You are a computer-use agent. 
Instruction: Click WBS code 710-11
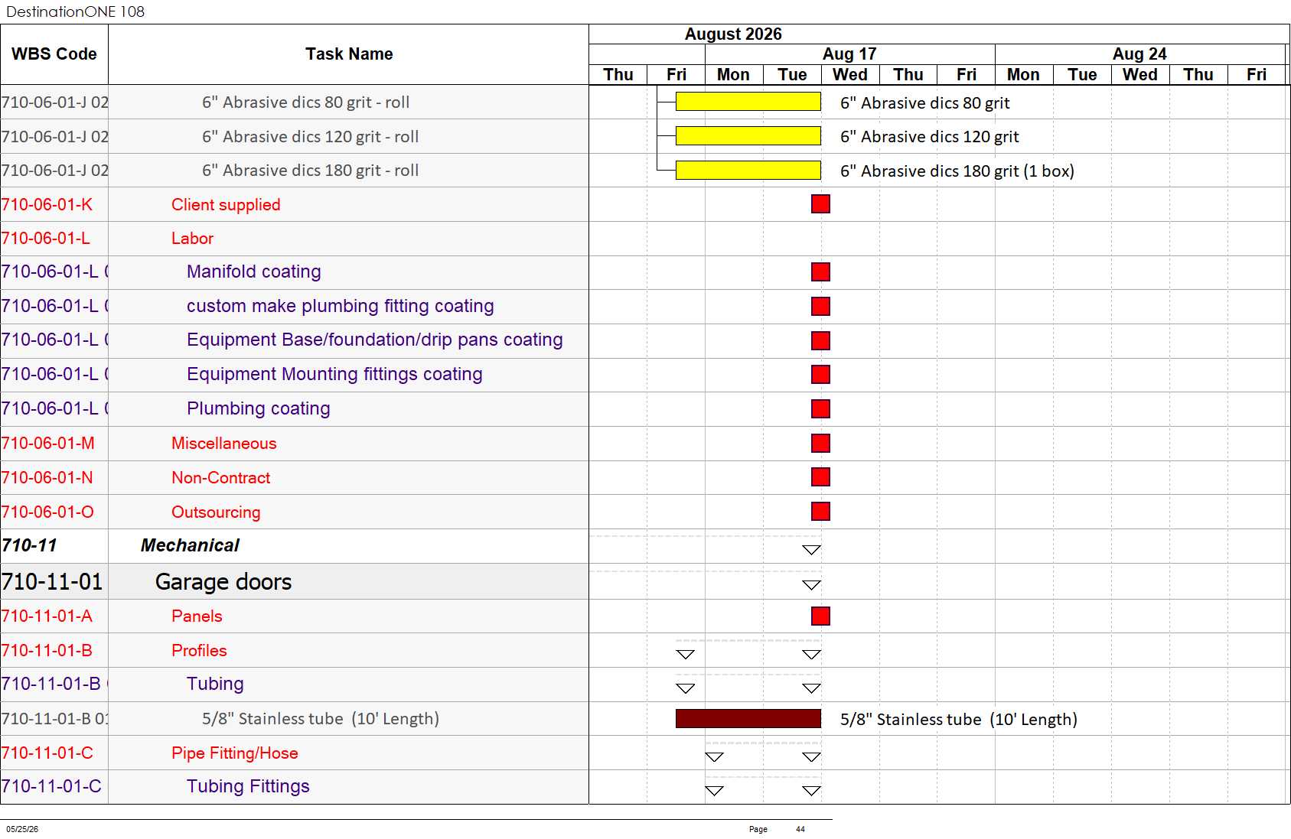(x=29, y=545)
